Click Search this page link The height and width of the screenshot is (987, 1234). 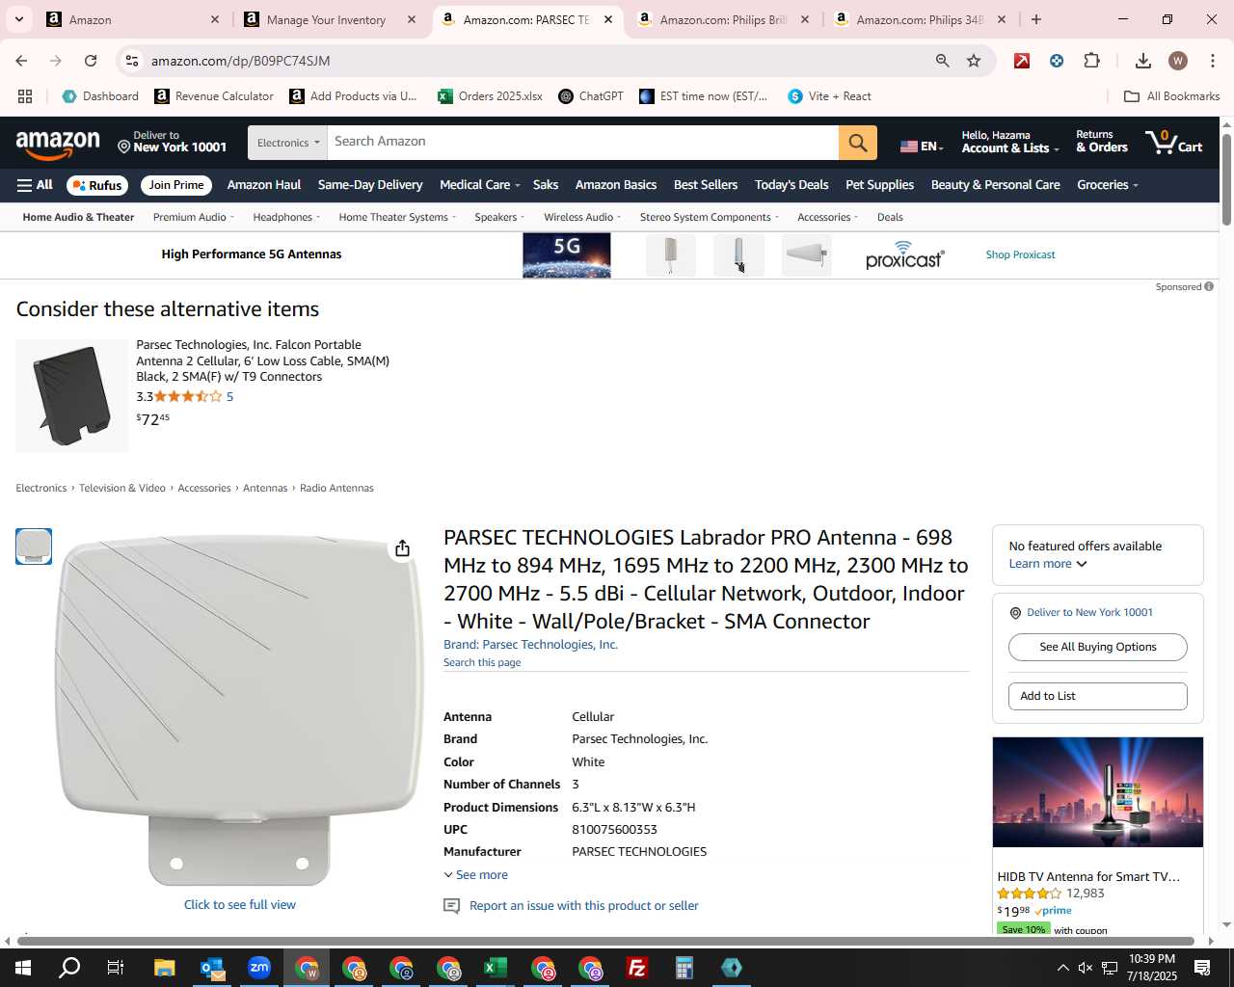pyautogui.click(x=482, y=662)
